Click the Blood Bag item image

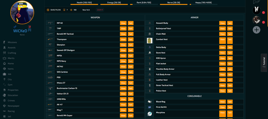point(150,102)
